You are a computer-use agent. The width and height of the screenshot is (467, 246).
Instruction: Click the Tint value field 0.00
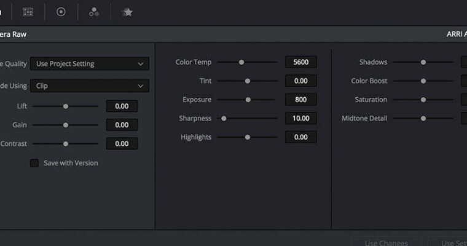pos(301,81)
